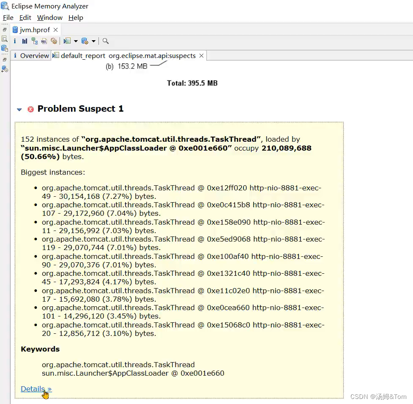Open the Query Browser icon
413x404 pixels.
[x=85, y=41]
